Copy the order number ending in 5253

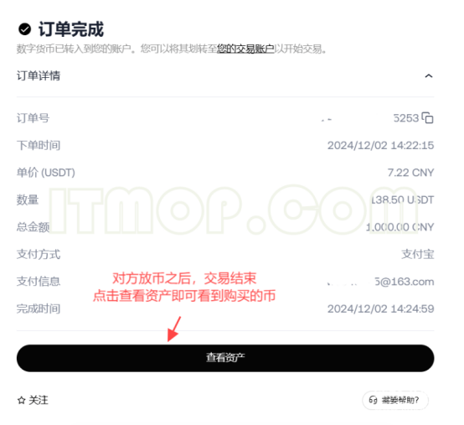[427, 118]
